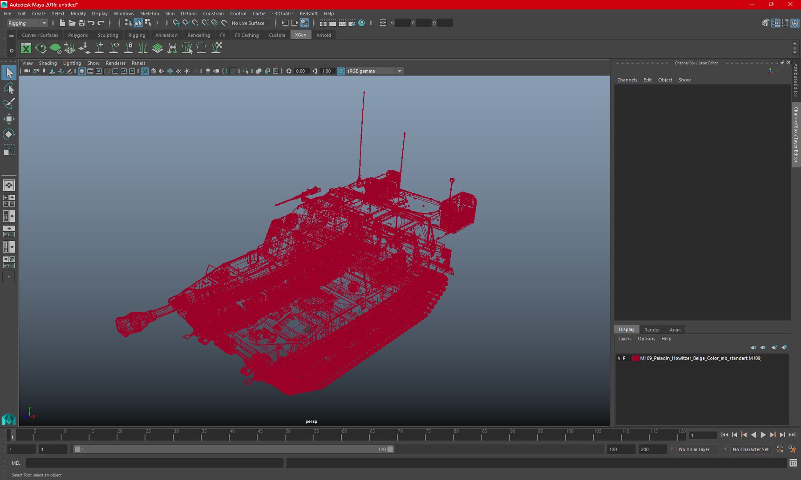Open the sRGB gamma dropdown
801x480 pixels.
[x=375, y=71]
